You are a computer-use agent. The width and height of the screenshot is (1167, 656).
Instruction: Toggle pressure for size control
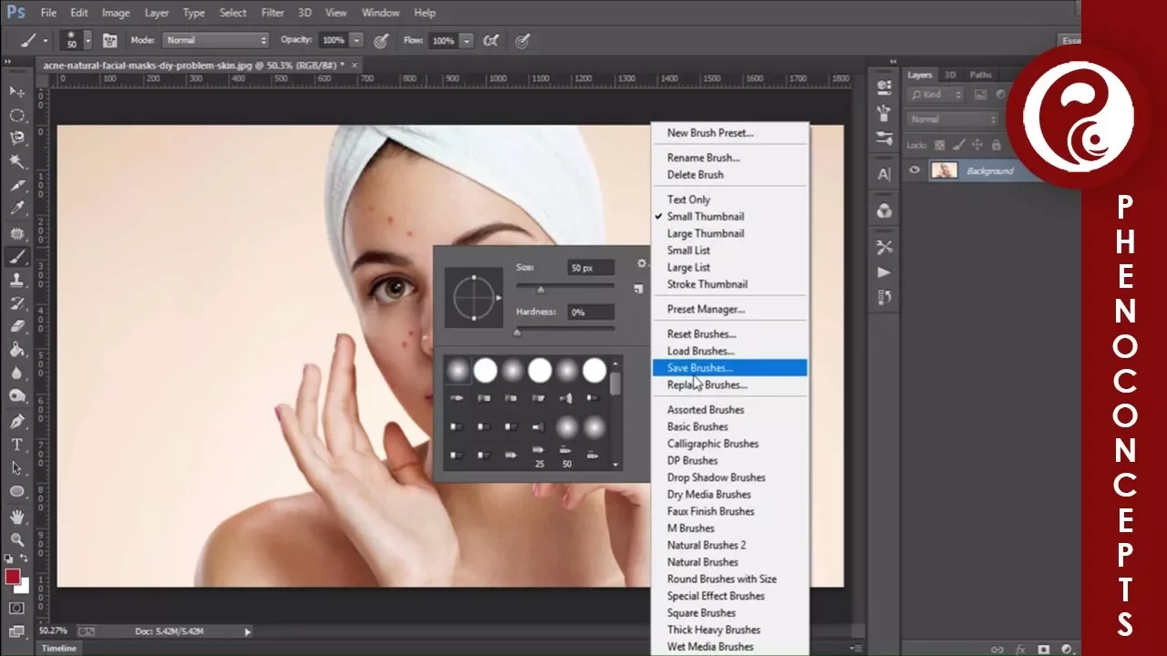522,40
